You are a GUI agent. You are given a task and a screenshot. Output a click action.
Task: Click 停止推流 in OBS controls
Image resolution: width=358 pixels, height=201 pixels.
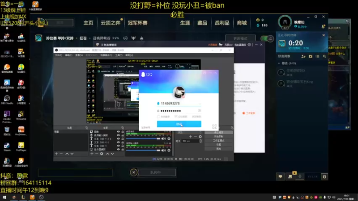pos(219,132)
